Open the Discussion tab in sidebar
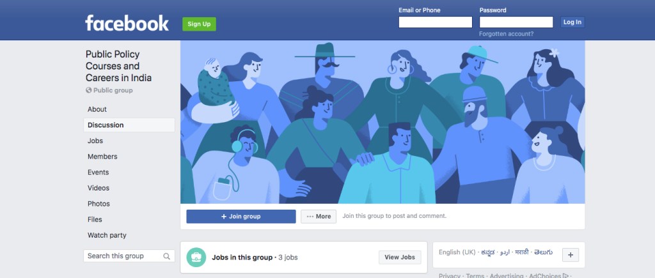 click(x=129, y=125)
